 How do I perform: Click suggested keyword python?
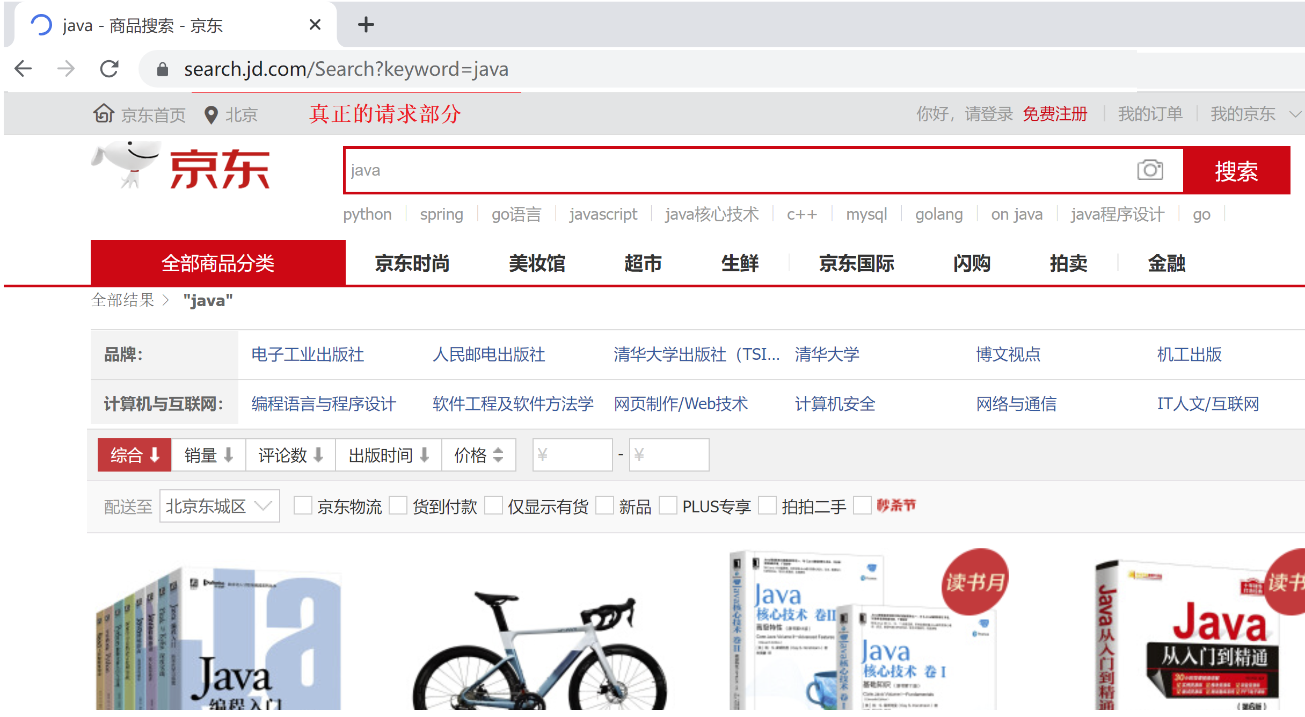click(367, 214)
